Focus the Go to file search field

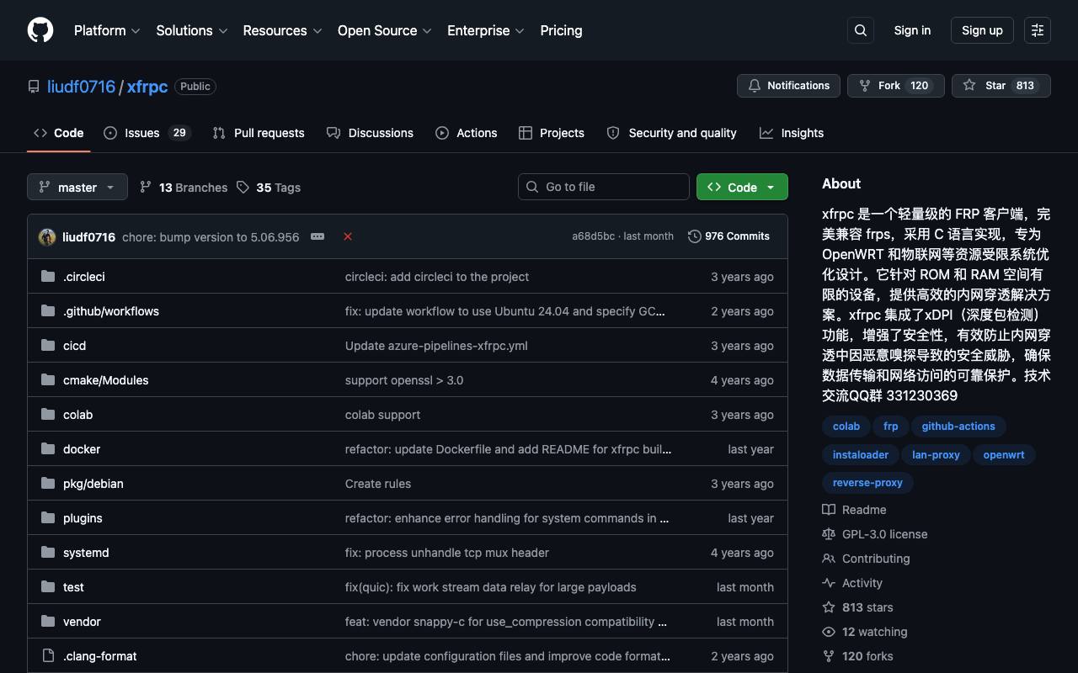[x=604, y=187]
